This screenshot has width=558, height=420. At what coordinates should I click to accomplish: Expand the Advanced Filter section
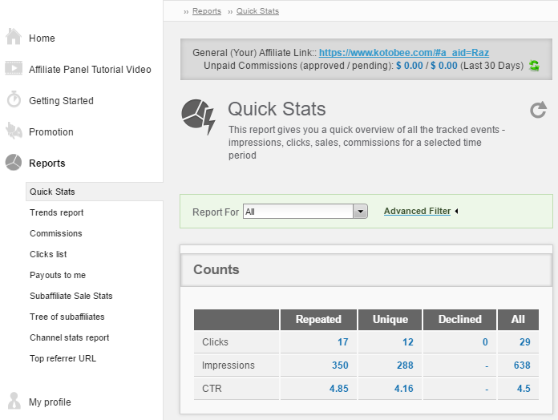417,212
